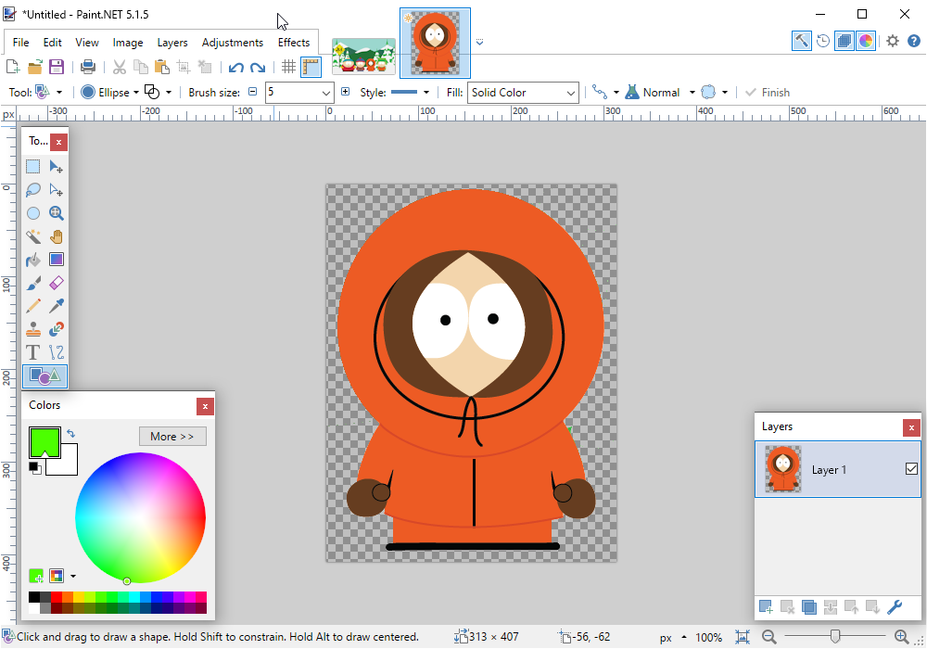Select the Zoom tool
Viewport: 927px width, 649px height.
[57, 213]
